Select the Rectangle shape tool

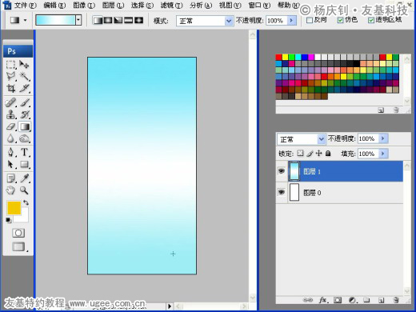[24, 164]
